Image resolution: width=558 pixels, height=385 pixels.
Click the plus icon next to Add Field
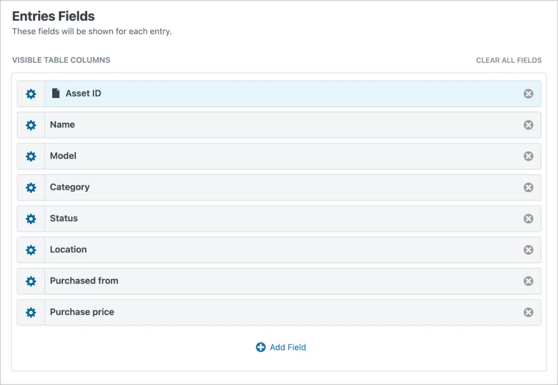coord(260,347)
